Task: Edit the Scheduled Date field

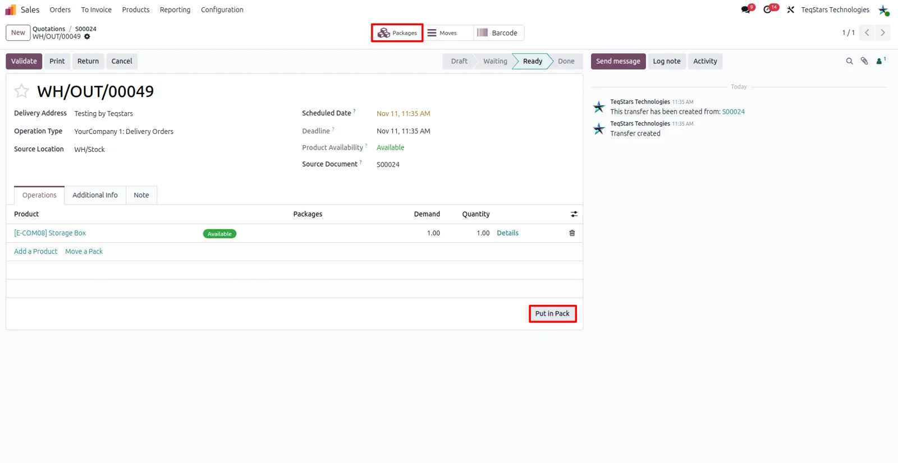Action: (404, 114)
